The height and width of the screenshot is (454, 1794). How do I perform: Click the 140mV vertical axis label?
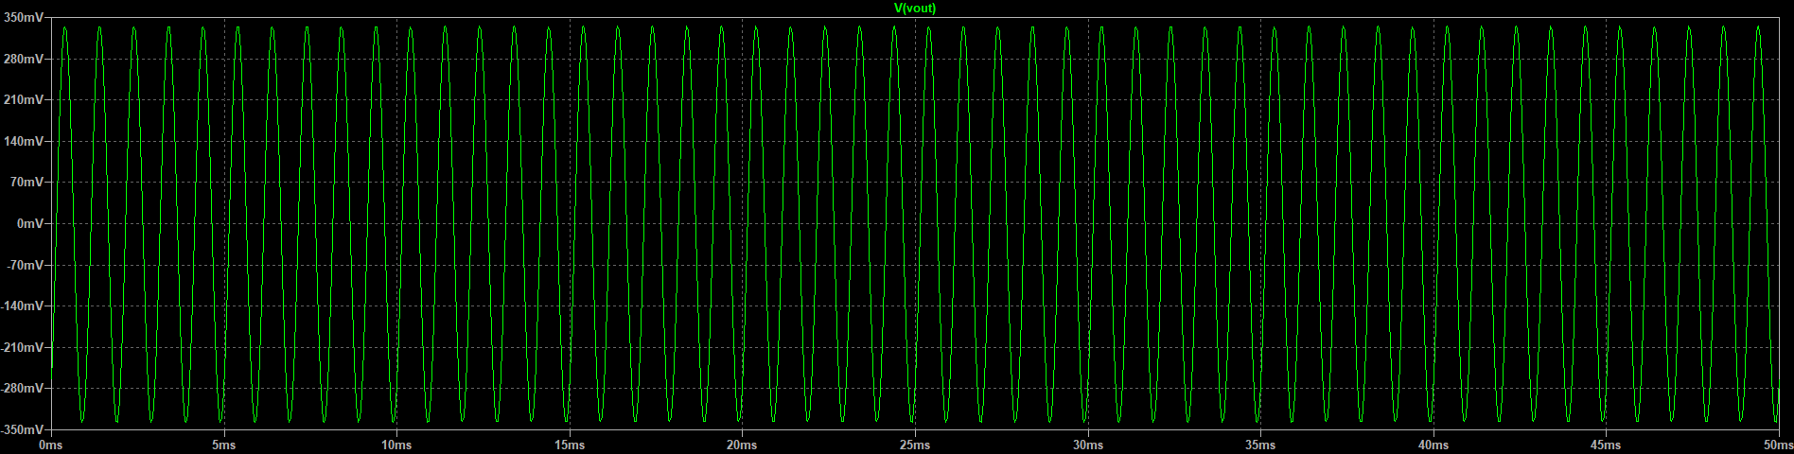pos(25,141)
